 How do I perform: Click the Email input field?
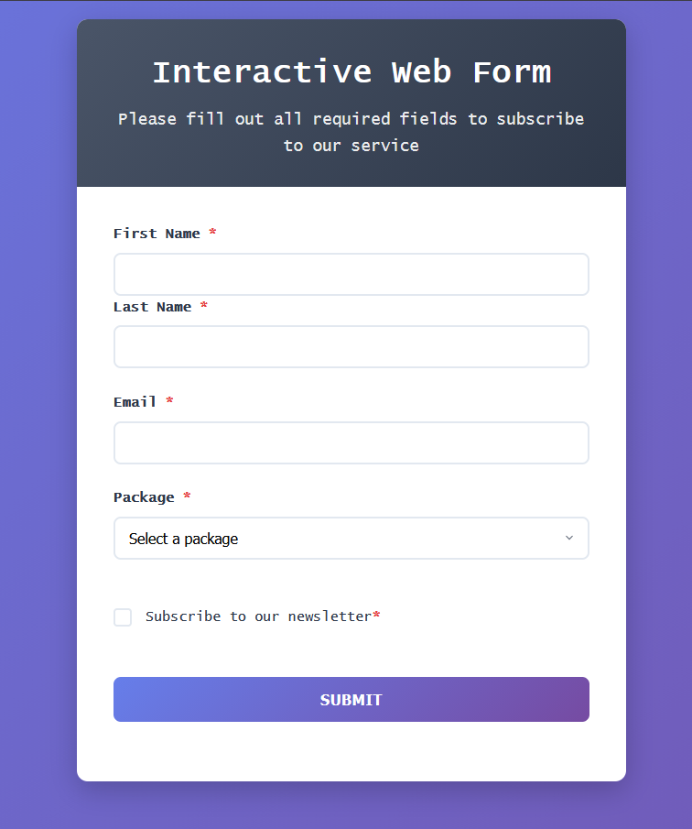coord(351,442)
